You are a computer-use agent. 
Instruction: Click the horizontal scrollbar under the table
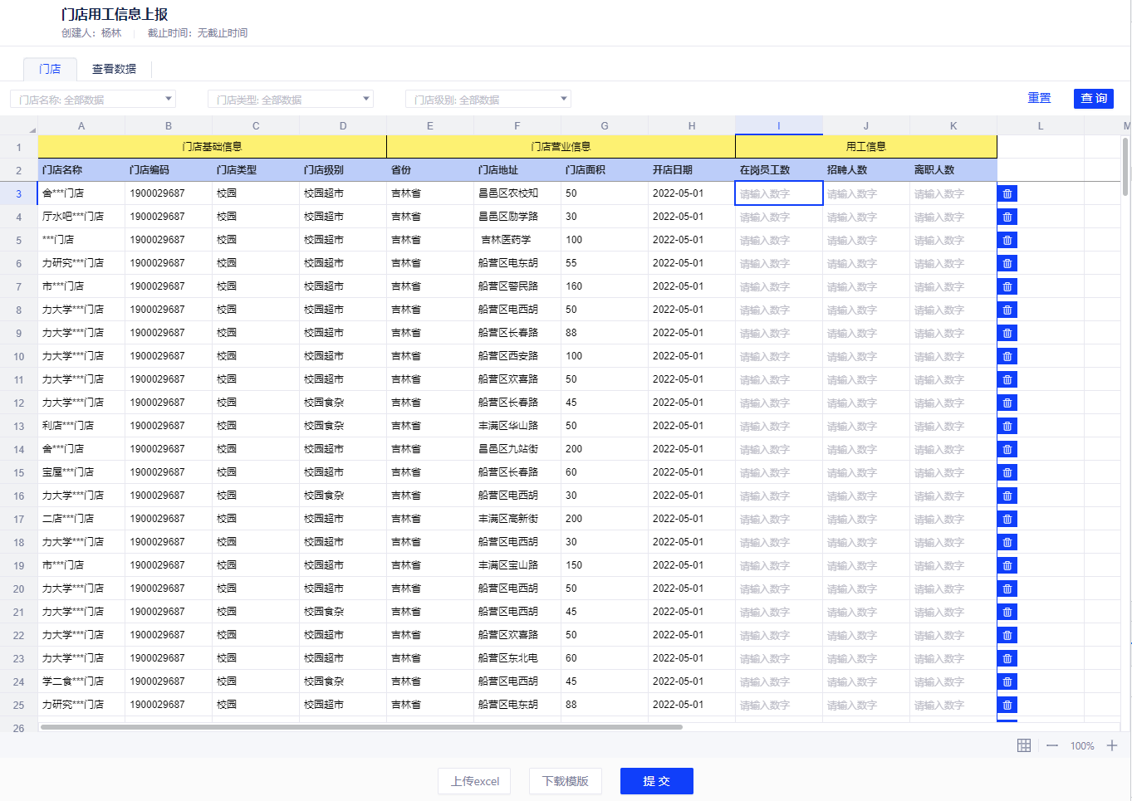(361, 727)
